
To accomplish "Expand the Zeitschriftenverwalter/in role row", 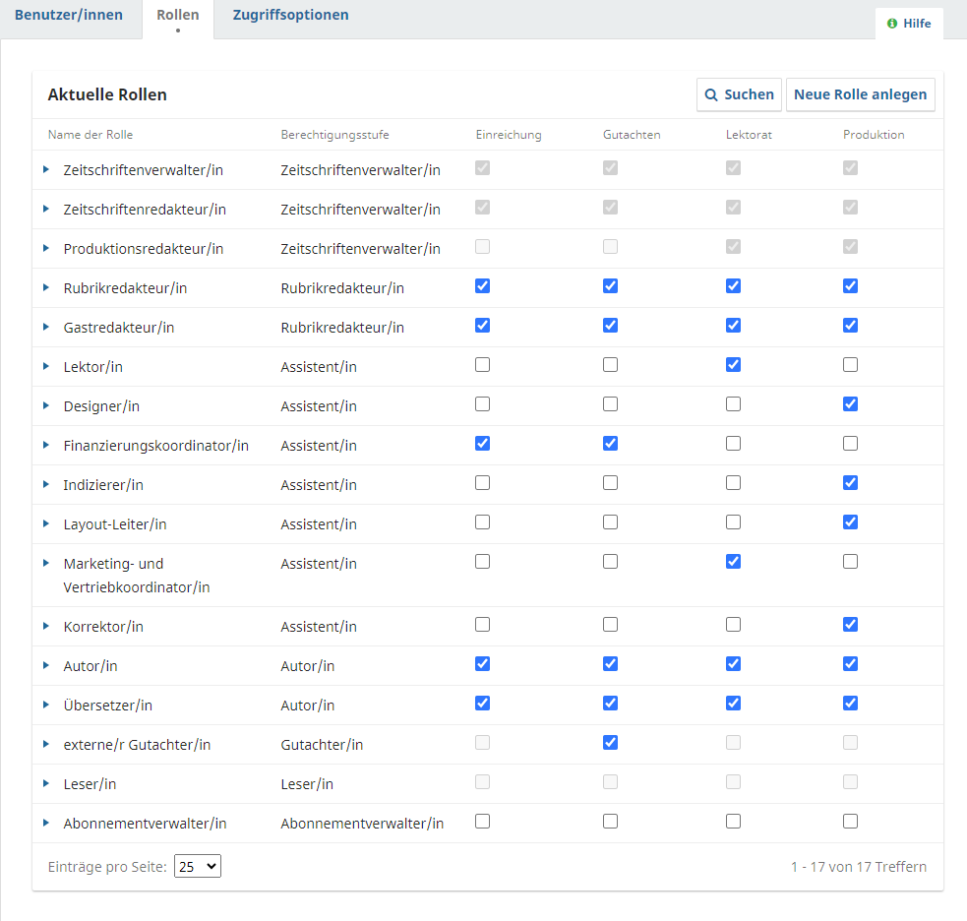I will (x=46, y=169).
